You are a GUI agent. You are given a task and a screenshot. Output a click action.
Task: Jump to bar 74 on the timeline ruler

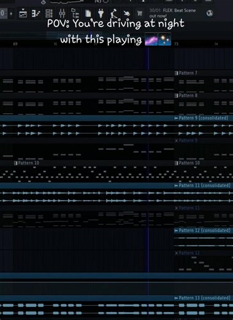216,44
